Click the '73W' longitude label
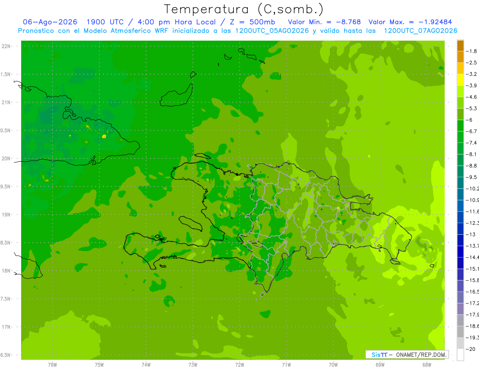 tap(193, 365)
